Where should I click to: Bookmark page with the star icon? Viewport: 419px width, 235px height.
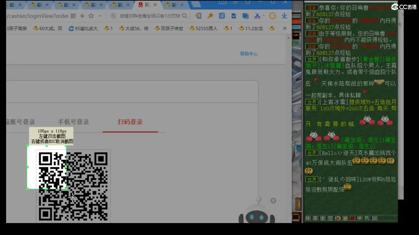point(91,16)
